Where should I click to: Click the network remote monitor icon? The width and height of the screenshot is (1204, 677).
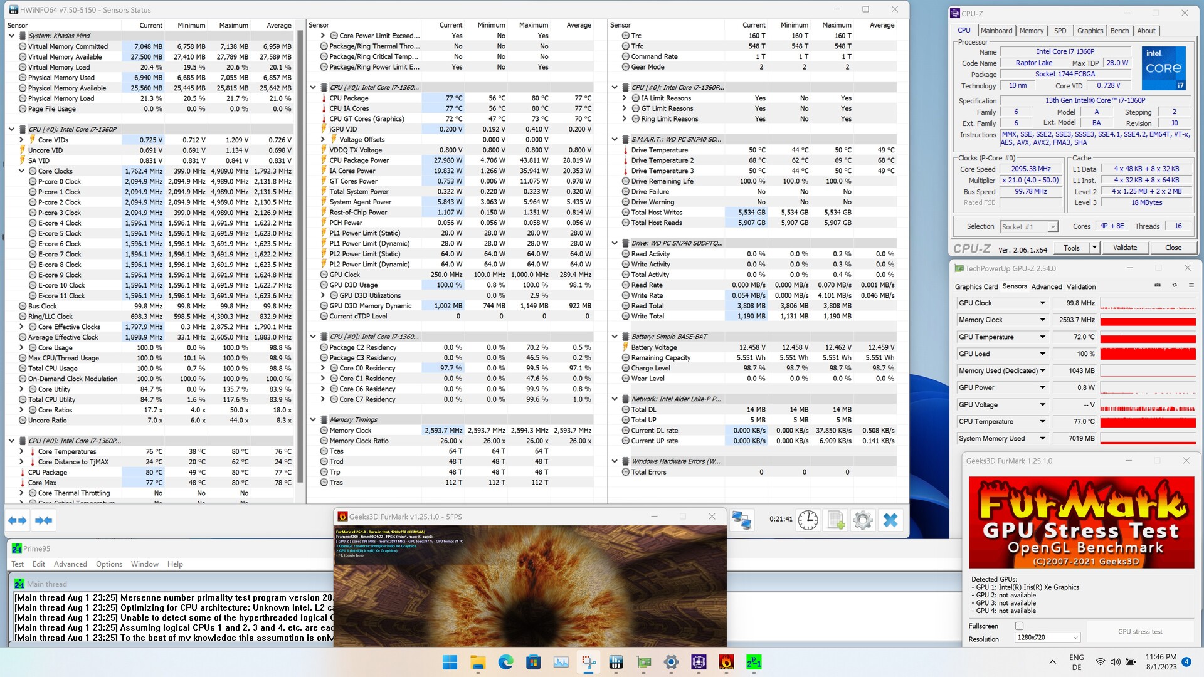tap(742, 520)
